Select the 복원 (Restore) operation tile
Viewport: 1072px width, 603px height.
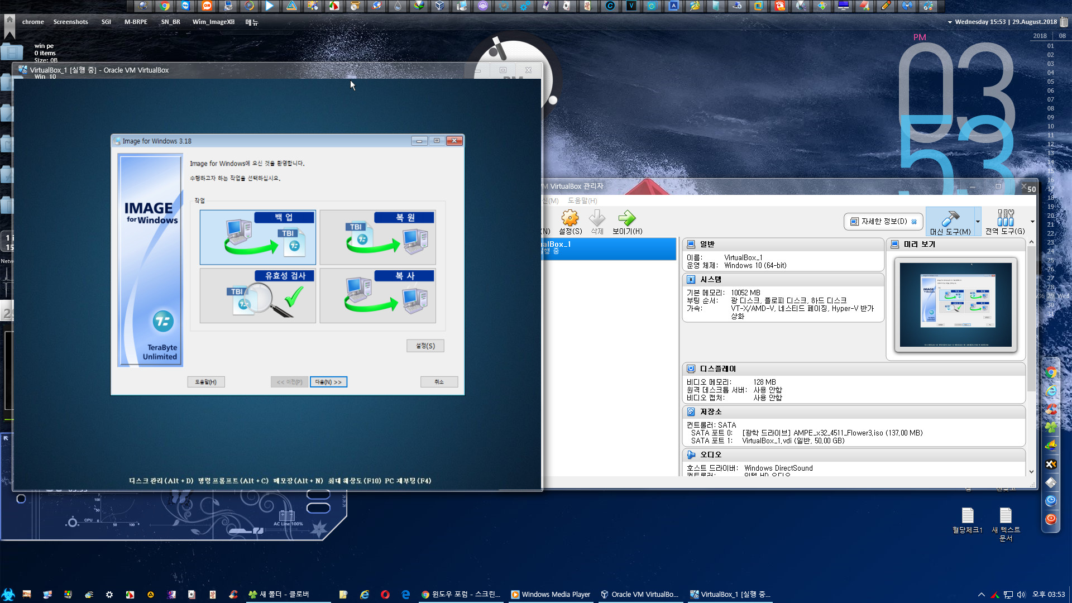(x=378, y=237)
